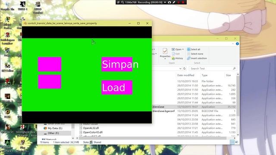Select Other (F:) drive in navigation pane
This screenshot has width=276, height=155.
point(53,133)
